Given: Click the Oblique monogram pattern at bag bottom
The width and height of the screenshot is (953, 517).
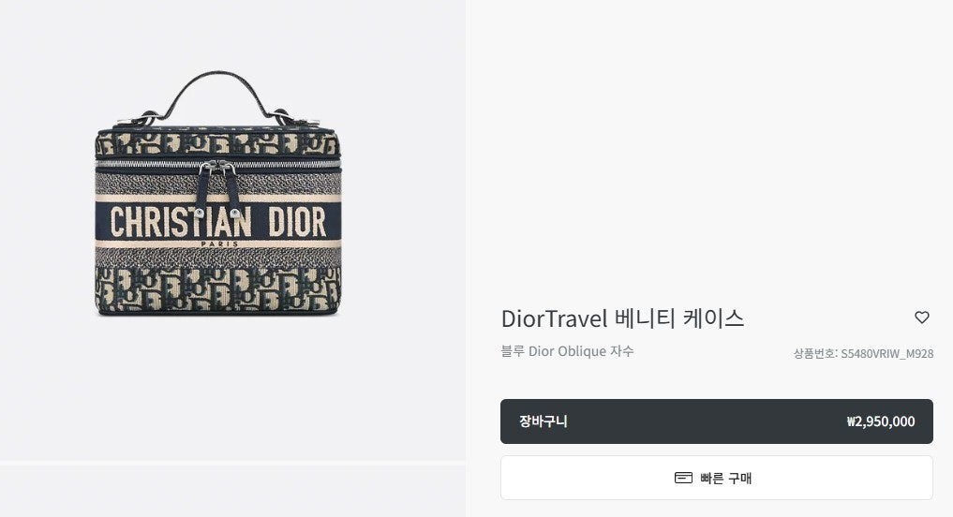Looking at the screenshot, I should point(217,288).
